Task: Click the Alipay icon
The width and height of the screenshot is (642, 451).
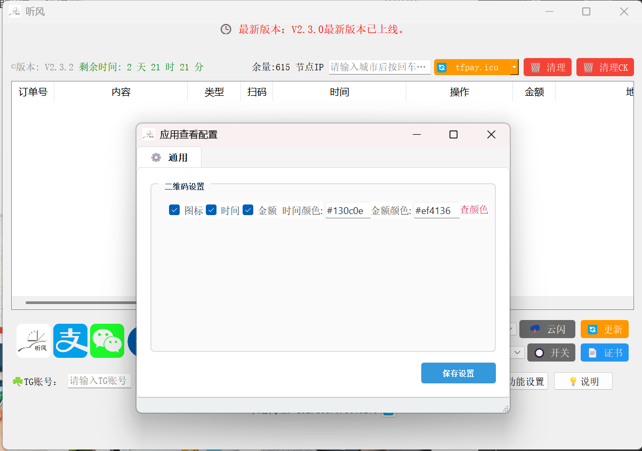Action: (x=70, y=341)
